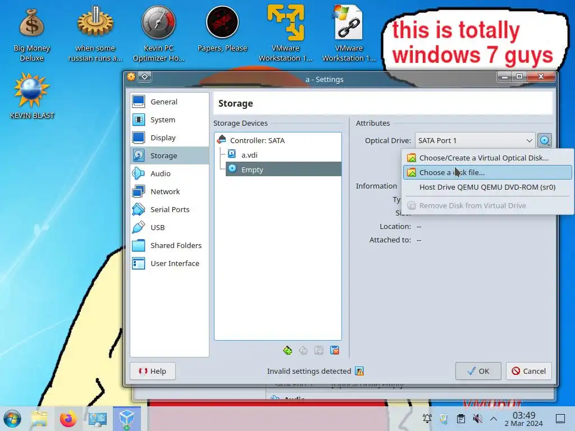The image size is (575, 431).
Task: Open the USB settings category
Action: click(170, 227)
